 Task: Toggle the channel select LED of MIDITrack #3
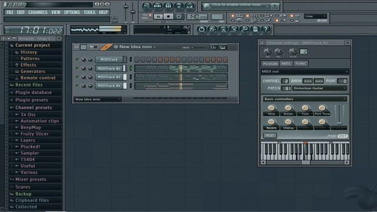131,77
